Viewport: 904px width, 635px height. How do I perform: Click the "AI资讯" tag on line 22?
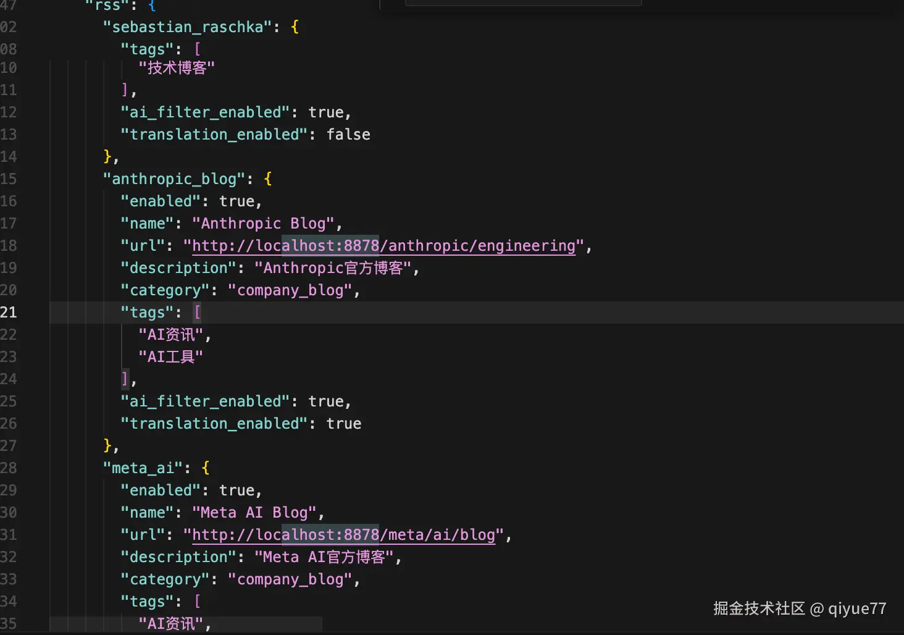[171, 335]
